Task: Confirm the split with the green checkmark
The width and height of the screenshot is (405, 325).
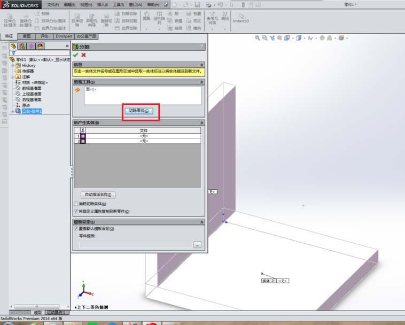Action: [75, 55]
